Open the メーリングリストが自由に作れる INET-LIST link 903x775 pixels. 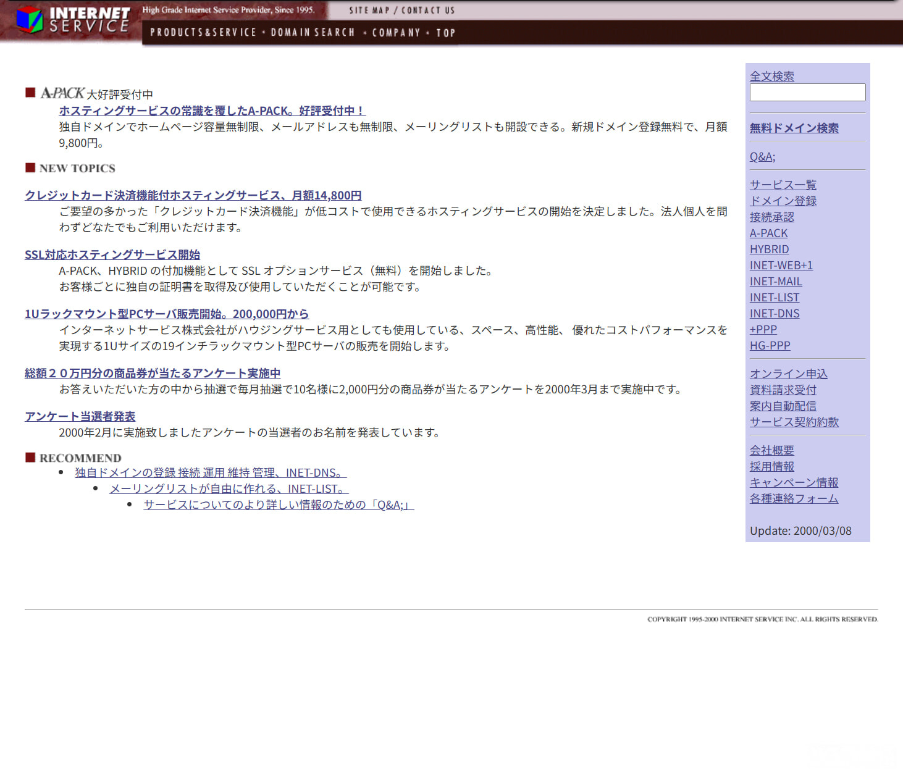(x=229, y=488)
